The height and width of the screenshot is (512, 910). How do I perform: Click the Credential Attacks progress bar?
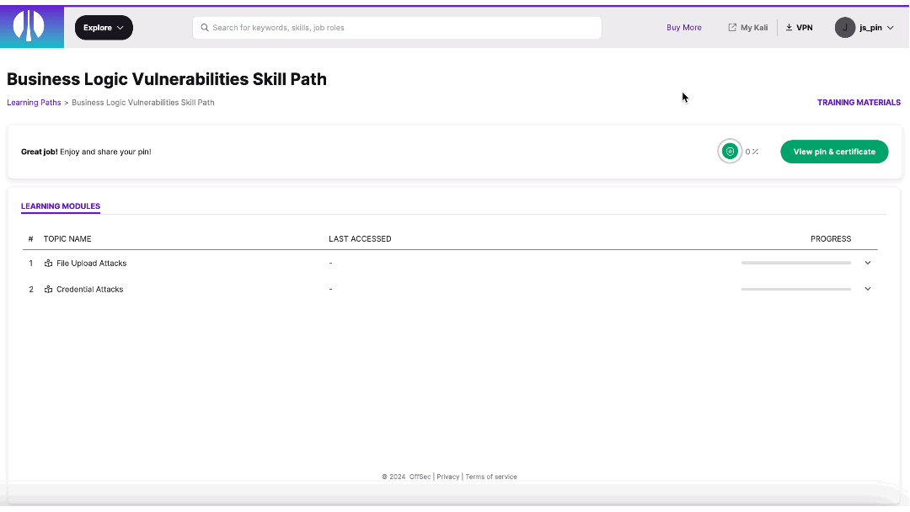pos(795,288)
